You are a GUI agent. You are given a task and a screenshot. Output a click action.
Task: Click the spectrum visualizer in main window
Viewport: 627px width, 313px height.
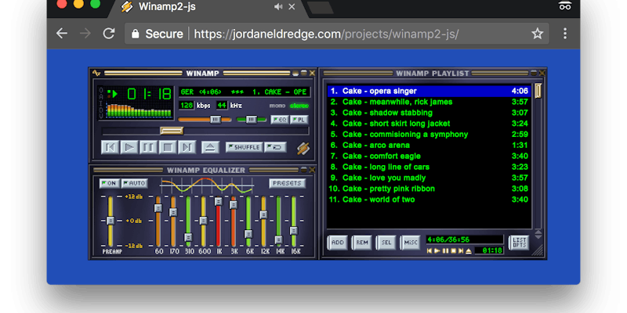(140, 110)
